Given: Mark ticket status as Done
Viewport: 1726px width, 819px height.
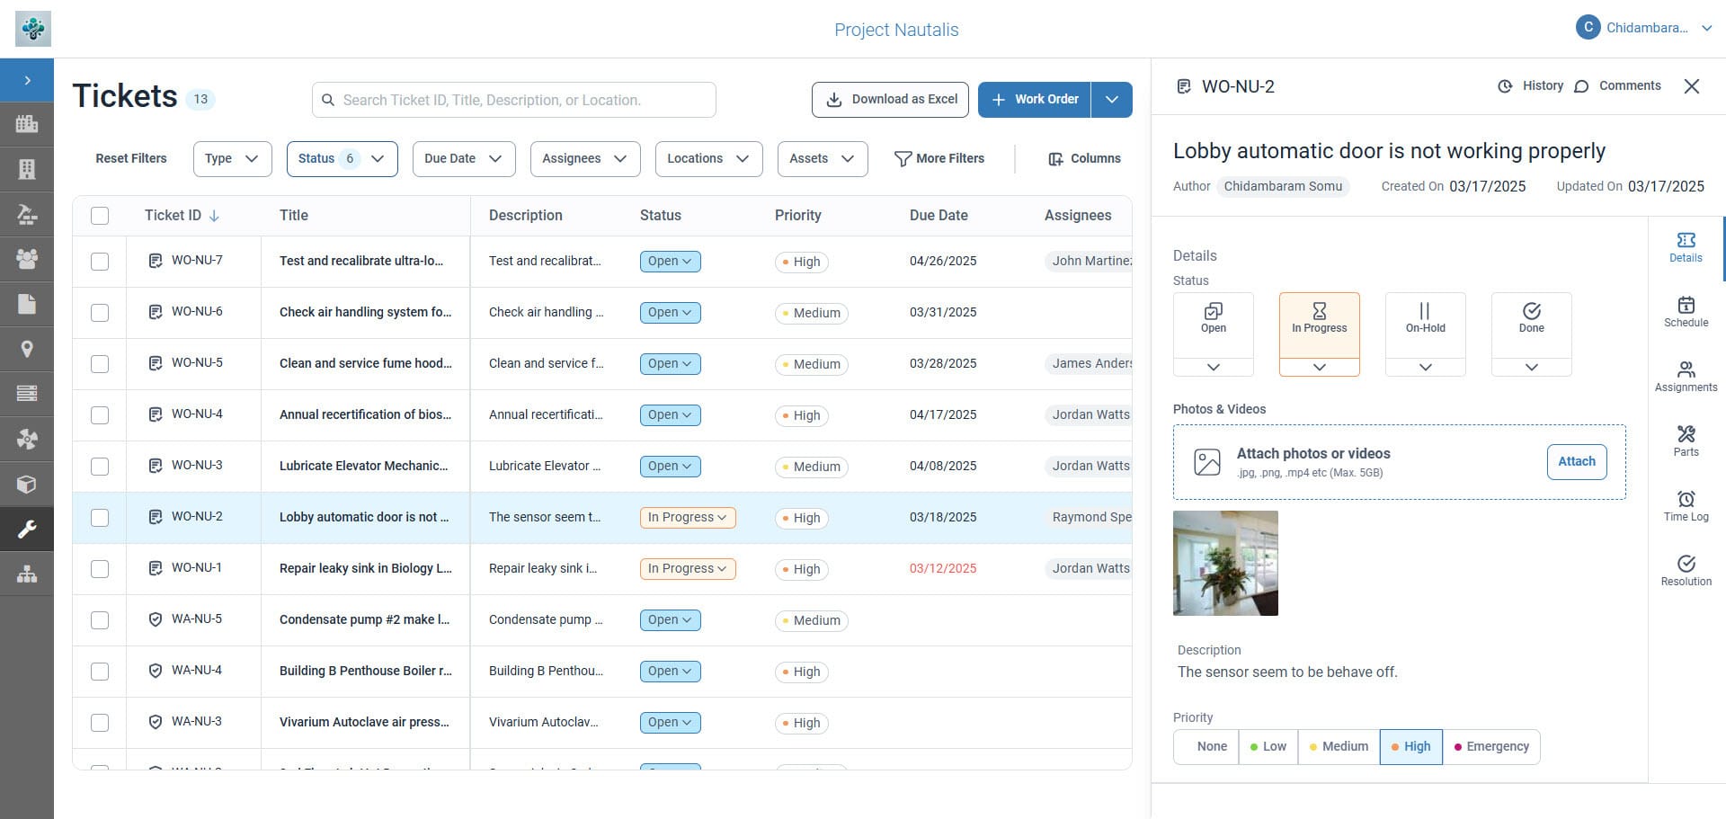Looking at the screenshot, I should tap(1531, 317).
